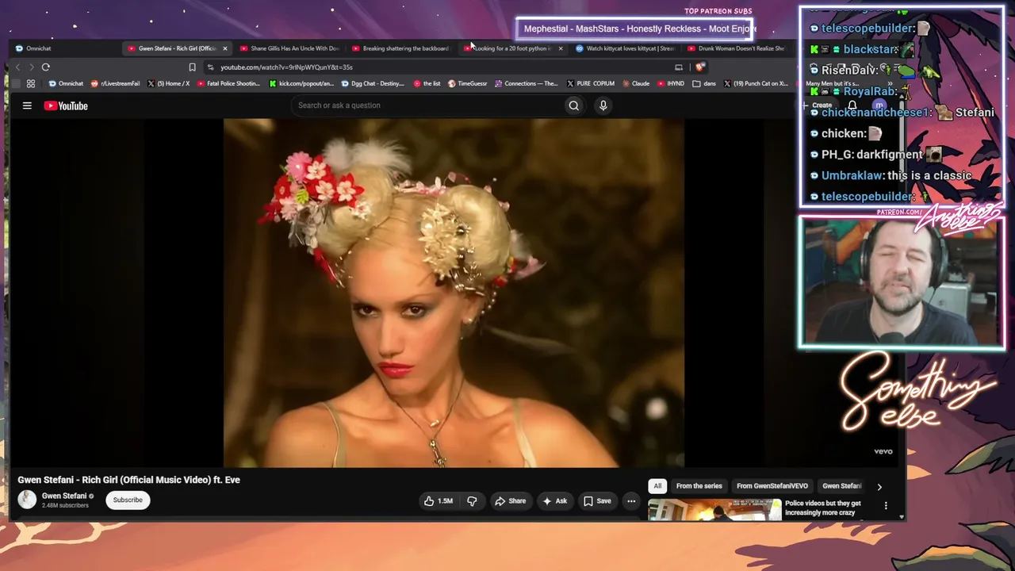Switch to the Shane Gillis Has An Uncle tab
The width and height of the screenshot is (1015, 571).
click(x=290, y=48)
